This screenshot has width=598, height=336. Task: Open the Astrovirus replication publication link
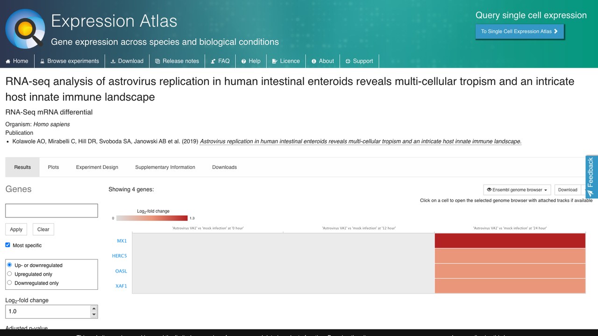(x=360, y=141)
